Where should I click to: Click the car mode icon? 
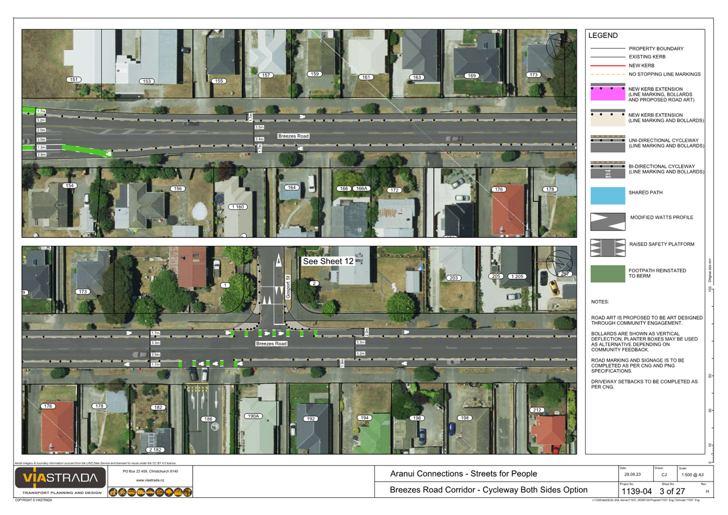pos(150,492)
